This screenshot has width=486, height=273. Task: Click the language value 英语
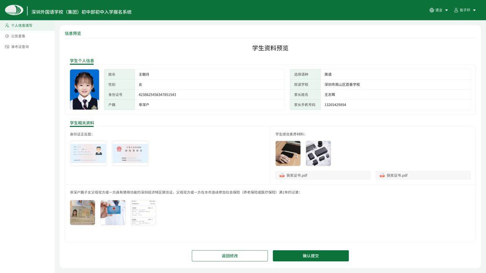(328, 75)
